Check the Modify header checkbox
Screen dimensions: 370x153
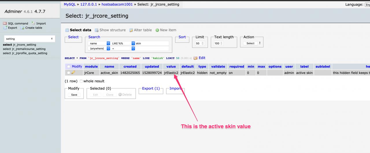[x=69, y=66]
